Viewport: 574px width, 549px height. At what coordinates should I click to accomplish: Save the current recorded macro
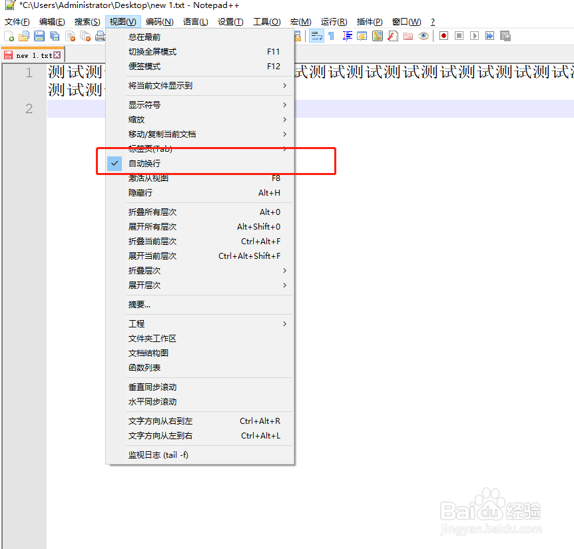[506, 35]
